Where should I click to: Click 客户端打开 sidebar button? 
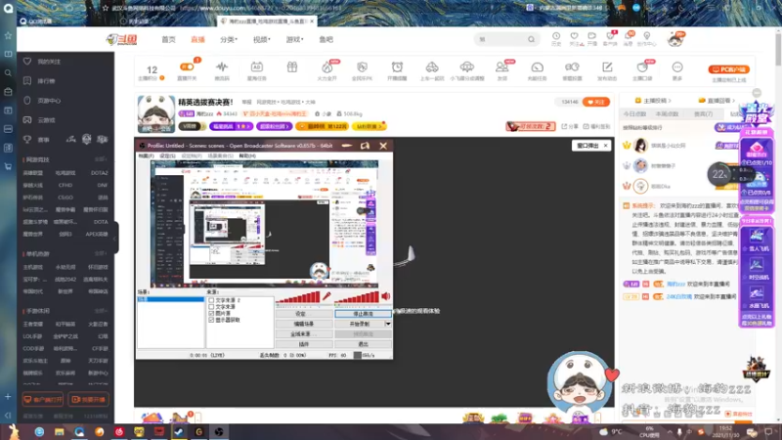43,400
